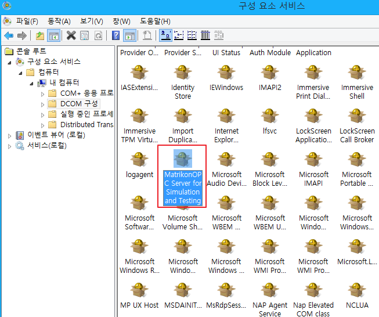Toggle the console tree pane button
Image resolution: width=379 pixels, height=317 pixels.
pyautogui.click(x=53, y=36)
